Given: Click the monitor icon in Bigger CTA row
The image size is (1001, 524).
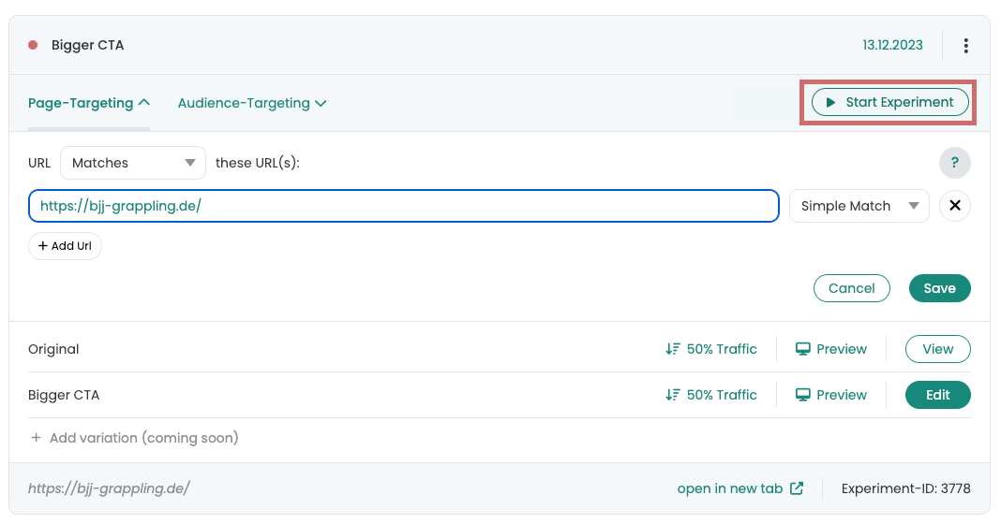Looking at the screenshot, I should point(802,395).
